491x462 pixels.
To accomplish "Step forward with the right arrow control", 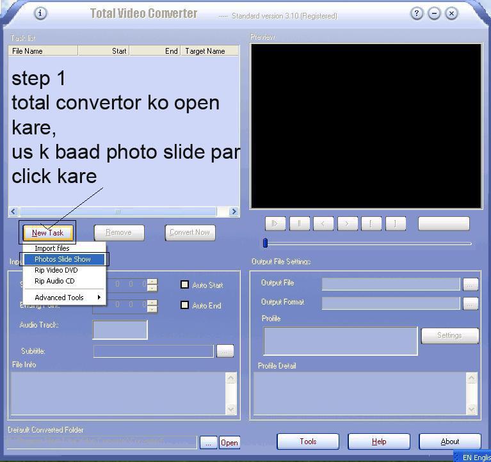I will 347,223.
